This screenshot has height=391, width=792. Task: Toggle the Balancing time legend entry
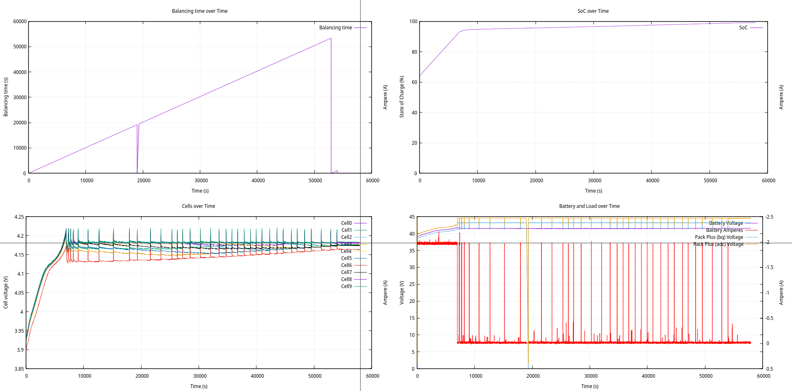[343, 28]
